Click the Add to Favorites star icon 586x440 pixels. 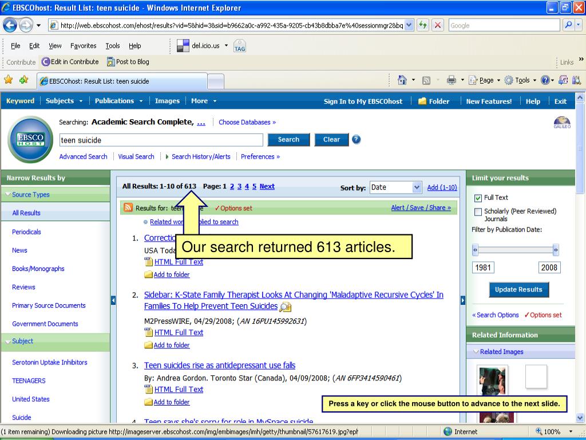tap(23, 80)
